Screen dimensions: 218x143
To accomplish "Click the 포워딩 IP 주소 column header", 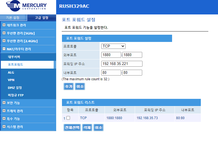I will coord(155,110).
